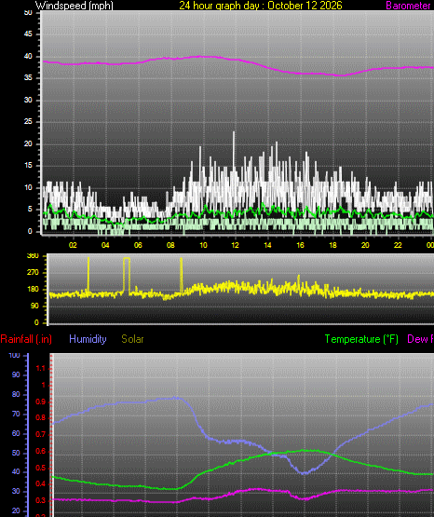434x517 pixels.
Task: Click the 0.9 rainfall axis label
Action: tap(40, 402)
